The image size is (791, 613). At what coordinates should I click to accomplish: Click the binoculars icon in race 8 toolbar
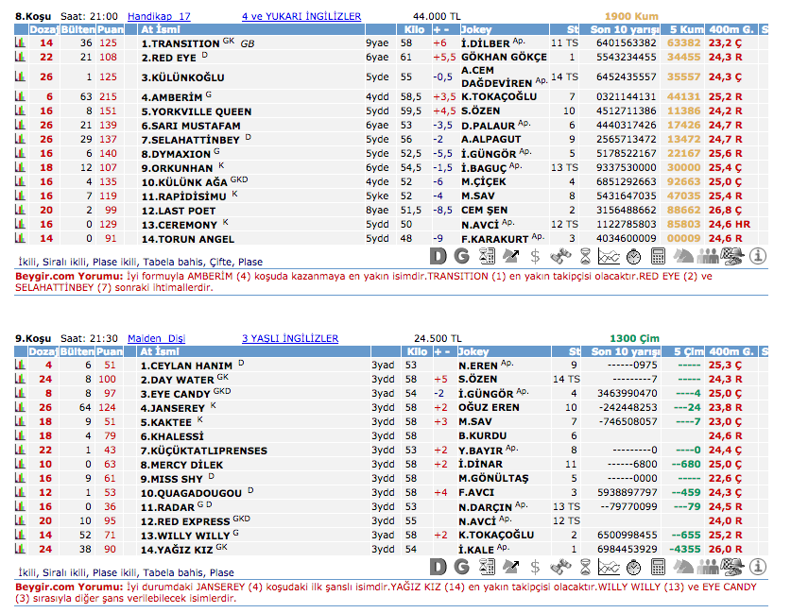click(560, 255)
